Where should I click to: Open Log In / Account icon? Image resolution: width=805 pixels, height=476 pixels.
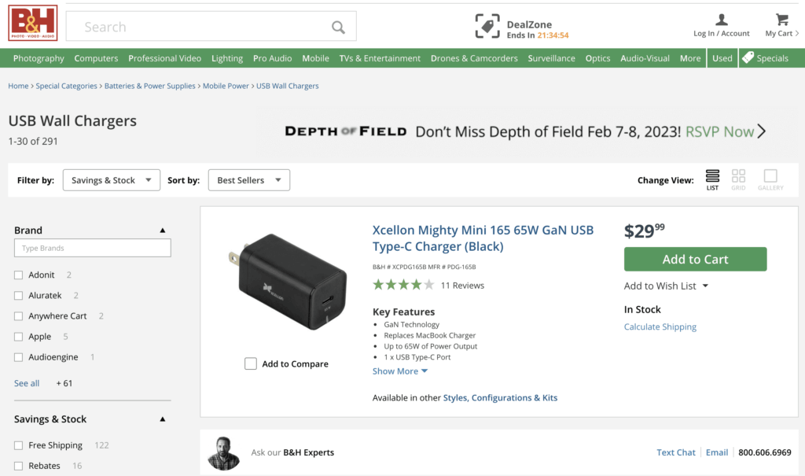click(722, 20)
